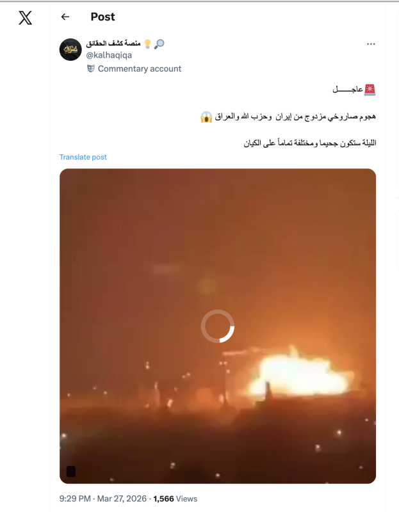
Task: Click the 1,566 Views counter
Action: coord(175,499)
